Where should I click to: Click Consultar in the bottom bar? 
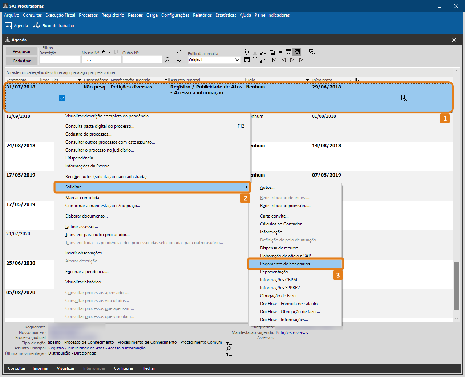(17, 368)
